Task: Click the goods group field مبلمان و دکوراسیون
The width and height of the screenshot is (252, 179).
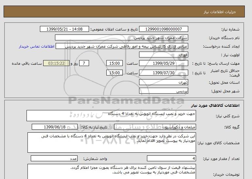Action: (x=155, y=127)
